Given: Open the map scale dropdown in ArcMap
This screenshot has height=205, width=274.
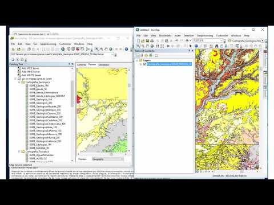Looking at the screenshot, I should point(221,40).
